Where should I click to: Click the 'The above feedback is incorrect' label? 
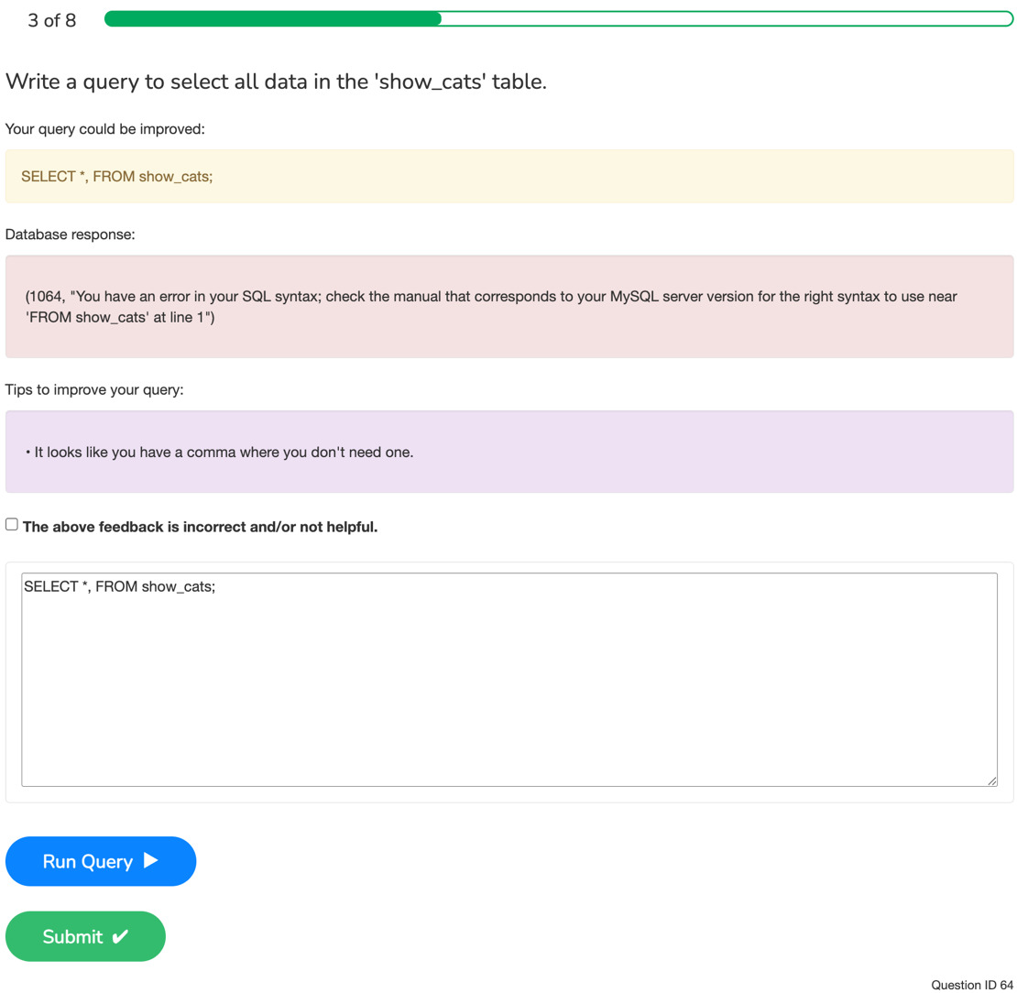pos(200,527)
